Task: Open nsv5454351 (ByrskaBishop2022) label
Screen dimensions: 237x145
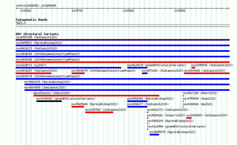Action: pyautogui.click(x=150, y=99)
